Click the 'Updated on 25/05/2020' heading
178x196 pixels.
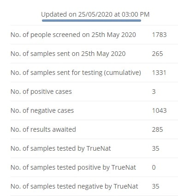(x=95, y=14)
